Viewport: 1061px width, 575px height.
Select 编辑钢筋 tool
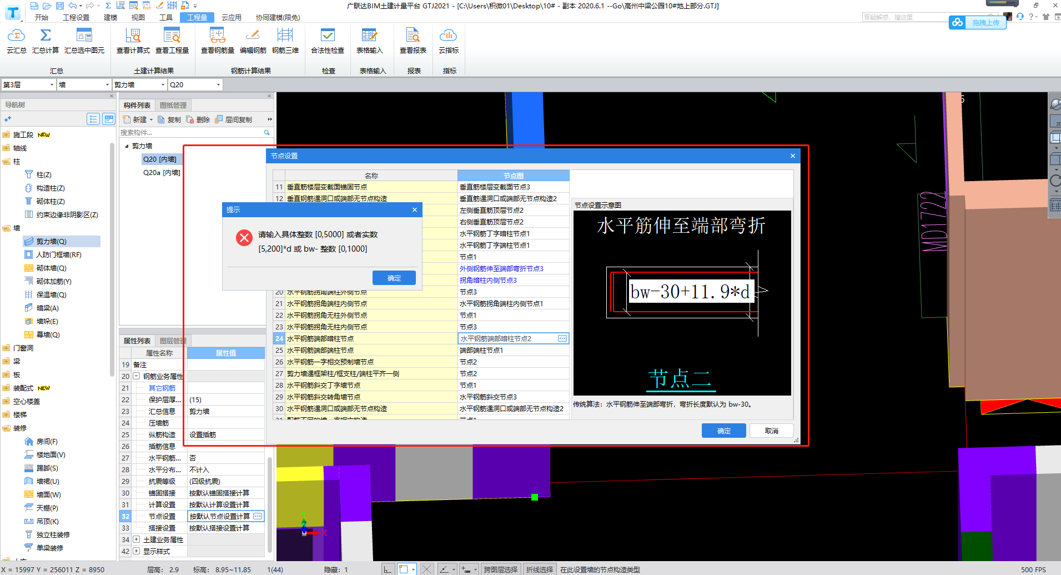point(253,41)
